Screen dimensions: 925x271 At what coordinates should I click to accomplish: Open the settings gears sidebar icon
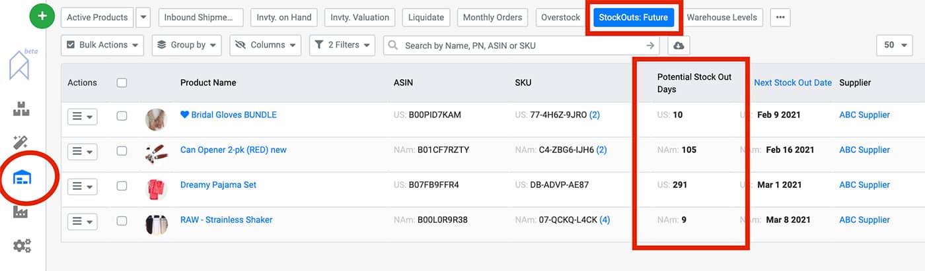point(22,246)
